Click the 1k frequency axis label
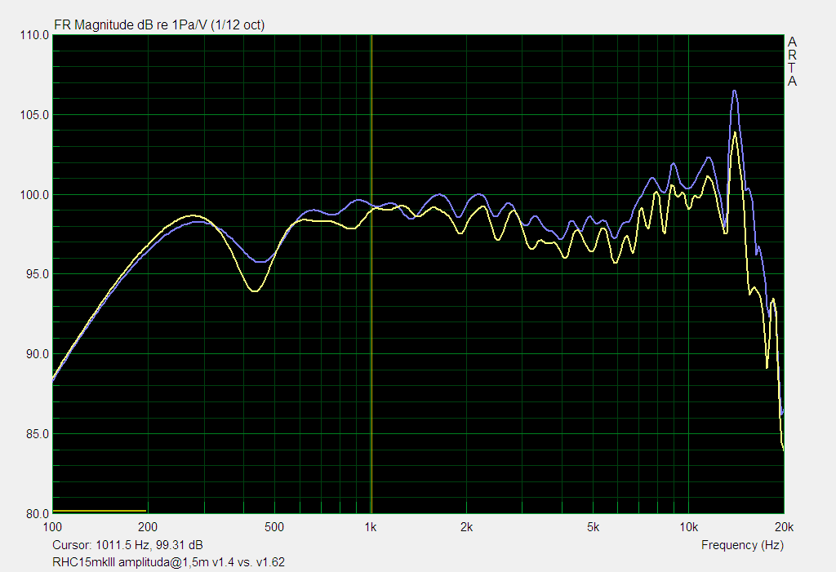 pos(371,527)
